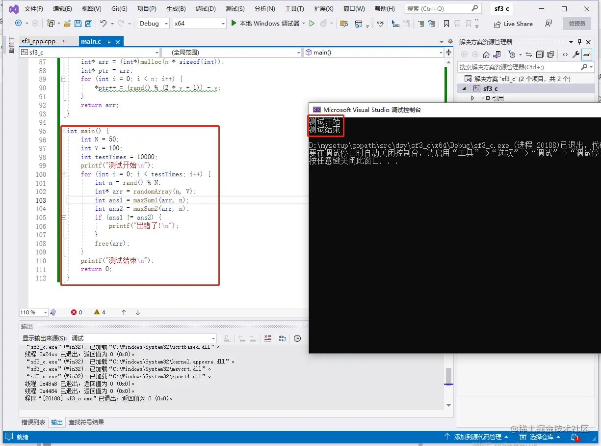Open the global scope (全局范围) dropdown
Image resolution: width=601 pixels, height=446 pixels.
pyautogui.click(x=232, y=52)
